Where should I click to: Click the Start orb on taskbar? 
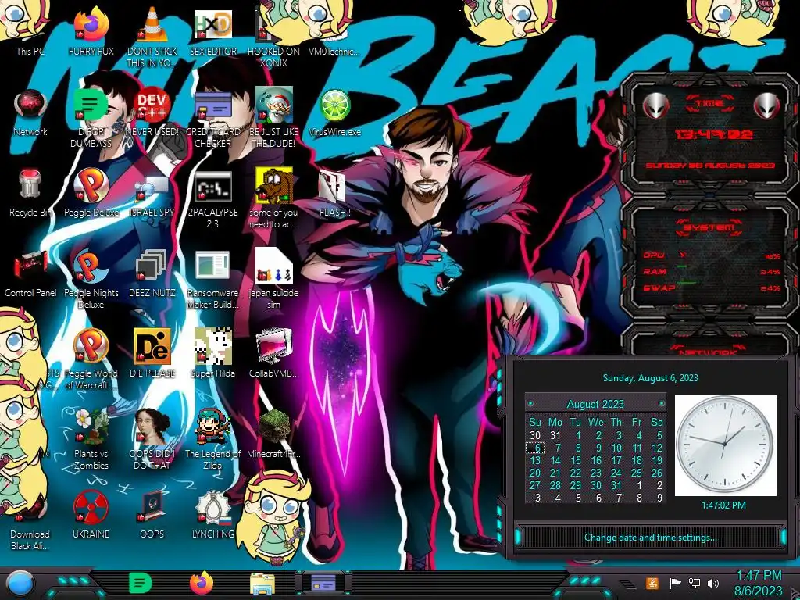pyautogui.click(x=20, y=583)
